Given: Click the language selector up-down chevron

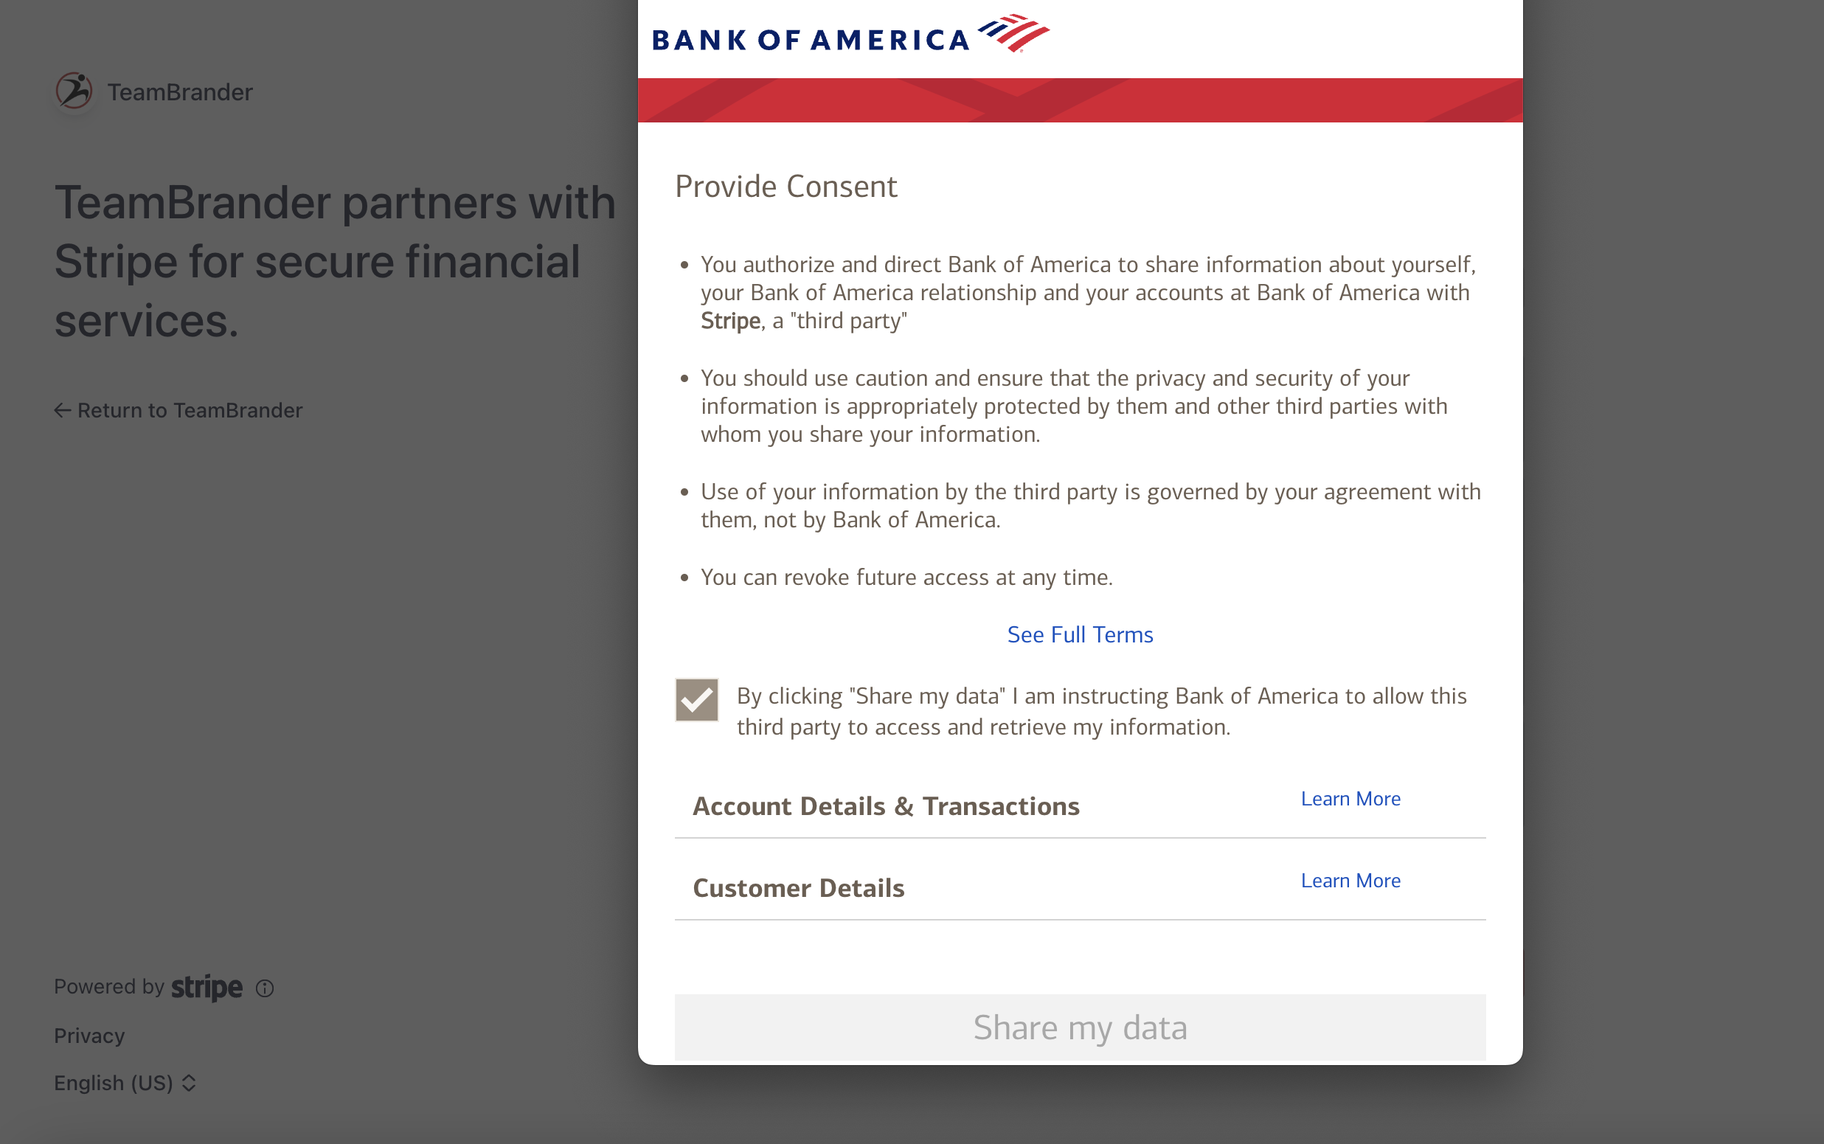Looking at the screenshot, I should [x=189, y=1083].
